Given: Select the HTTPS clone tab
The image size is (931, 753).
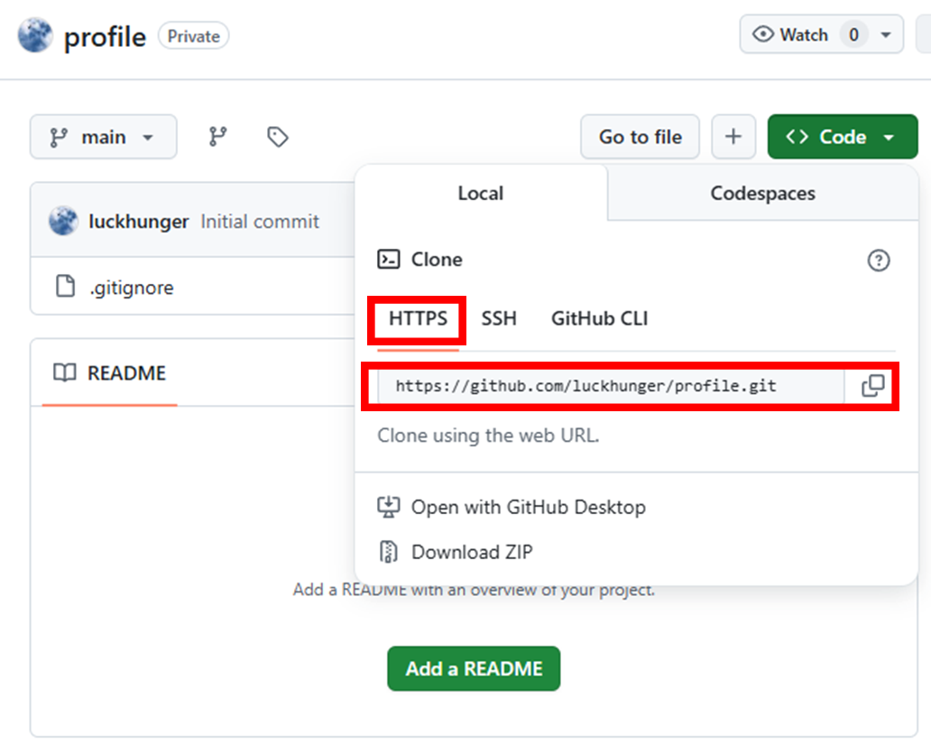Looking at the screenshot, I should point(418,318).
